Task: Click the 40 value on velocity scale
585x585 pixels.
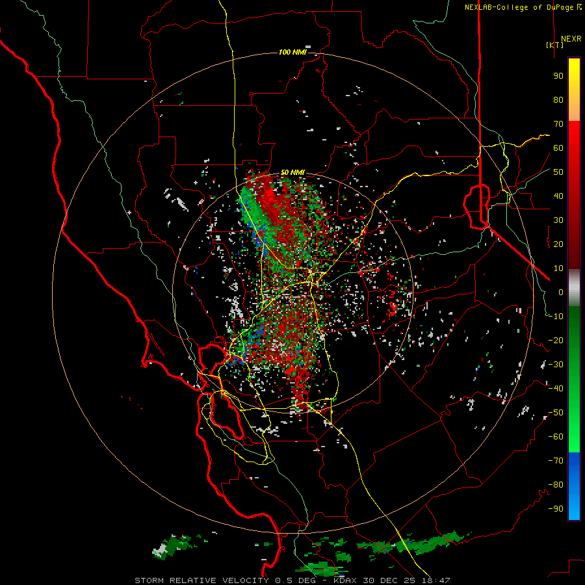Action: (558, 196)
